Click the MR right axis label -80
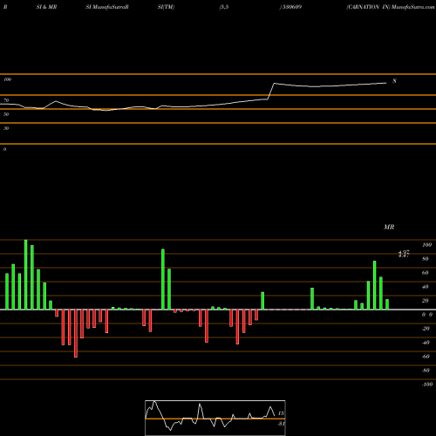436x436 pixels. [x=426, y=371]
